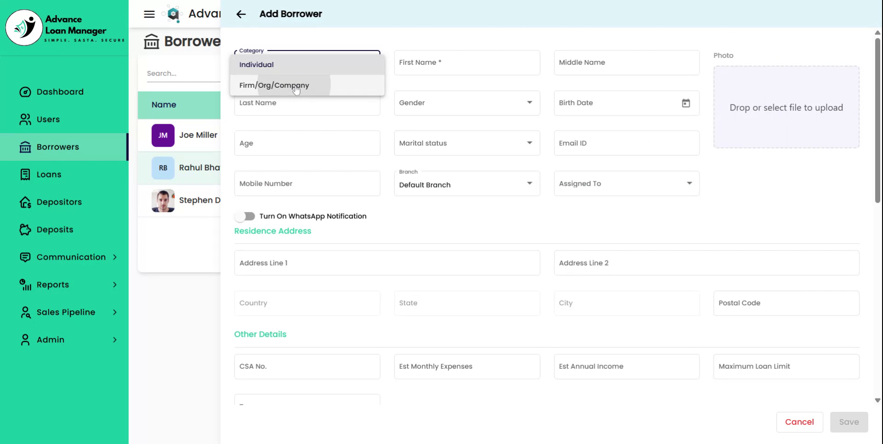Click the Deposits piggy bank icon
This screenshot has height=444, width=883.
(25, 229)
